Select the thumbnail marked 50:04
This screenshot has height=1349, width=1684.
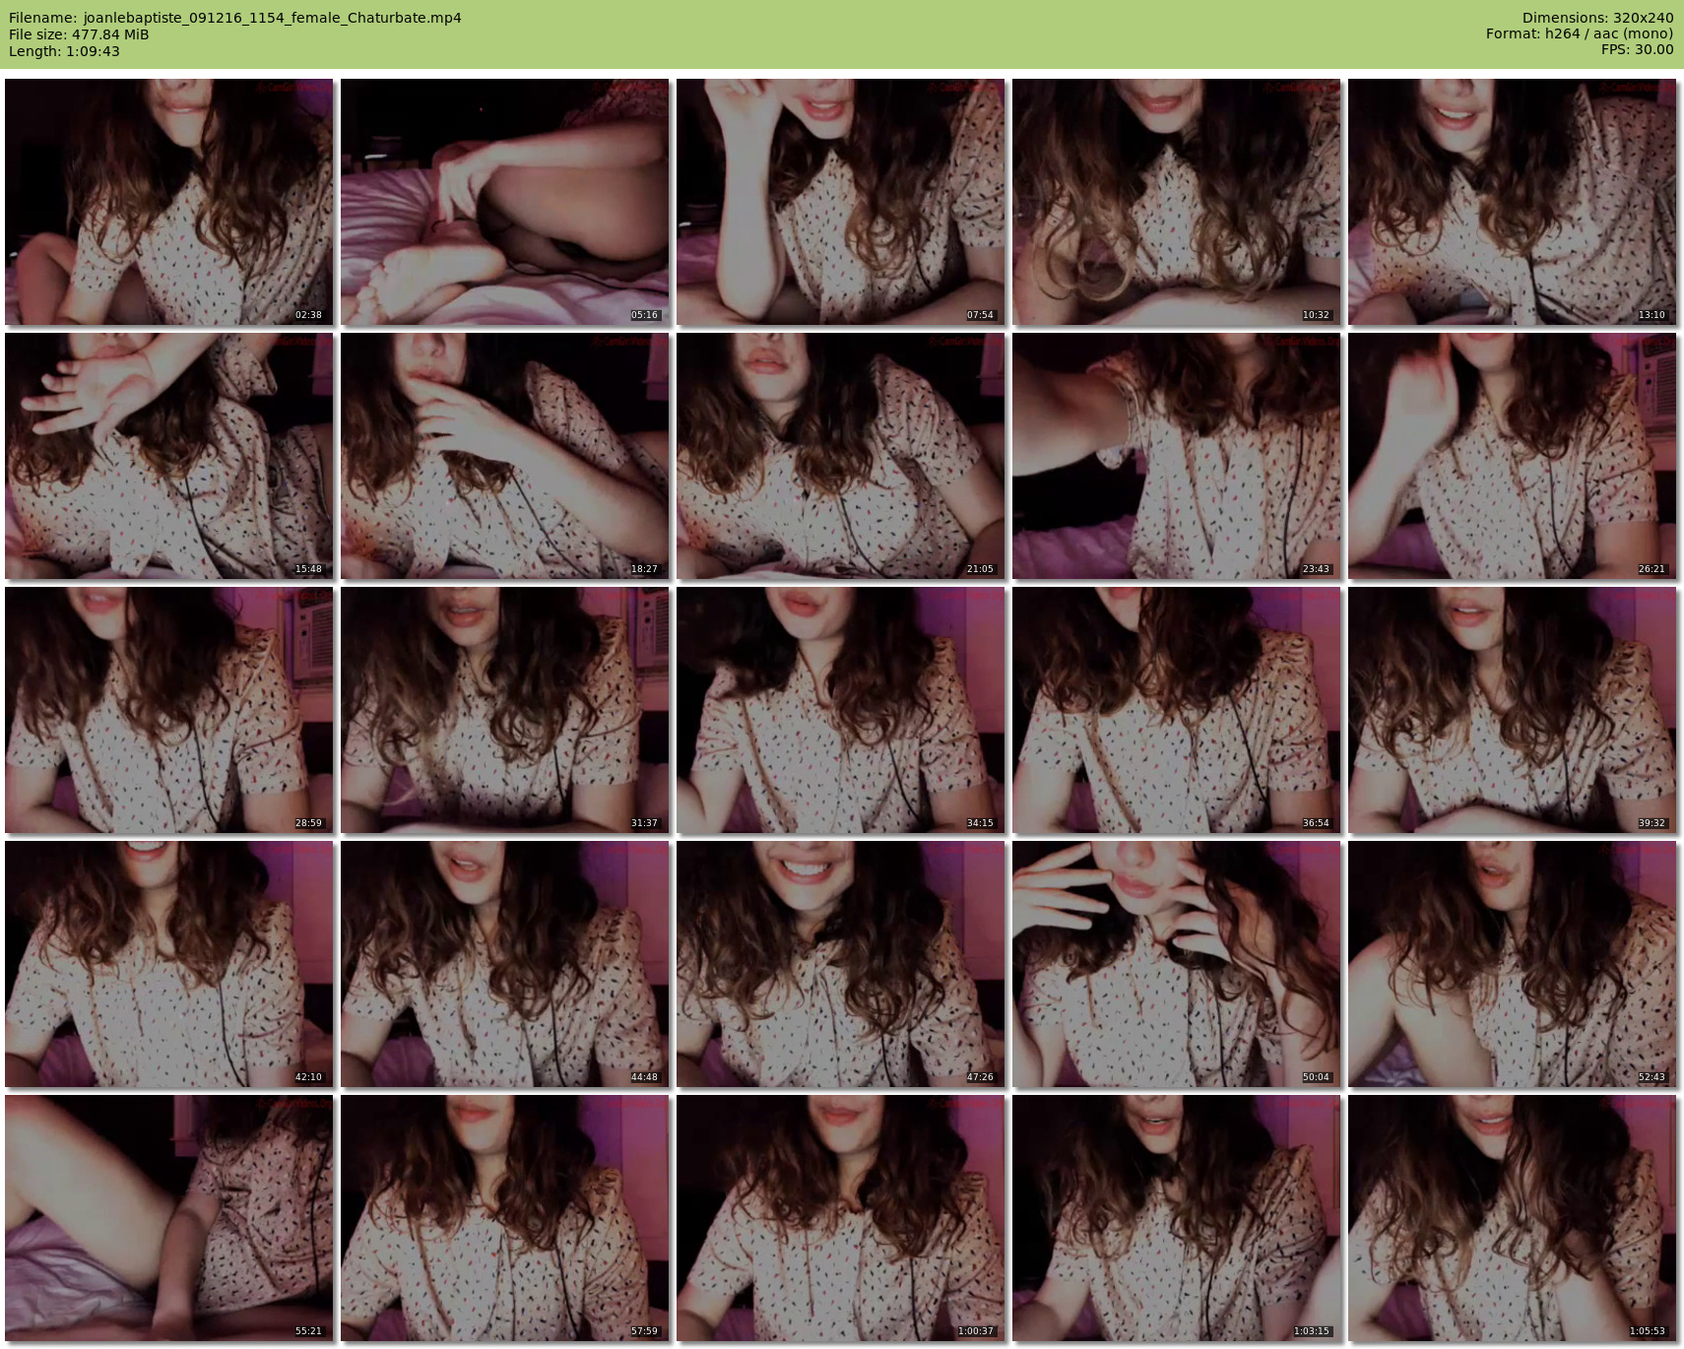click(x=1177, y=964)
